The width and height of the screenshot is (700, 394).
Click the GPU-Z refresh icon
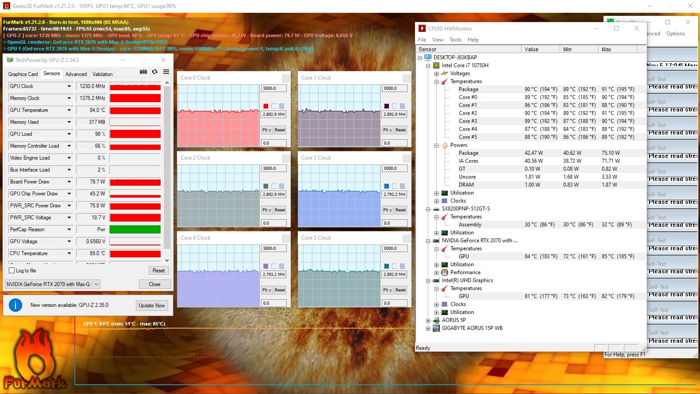(x=154, y=72)
